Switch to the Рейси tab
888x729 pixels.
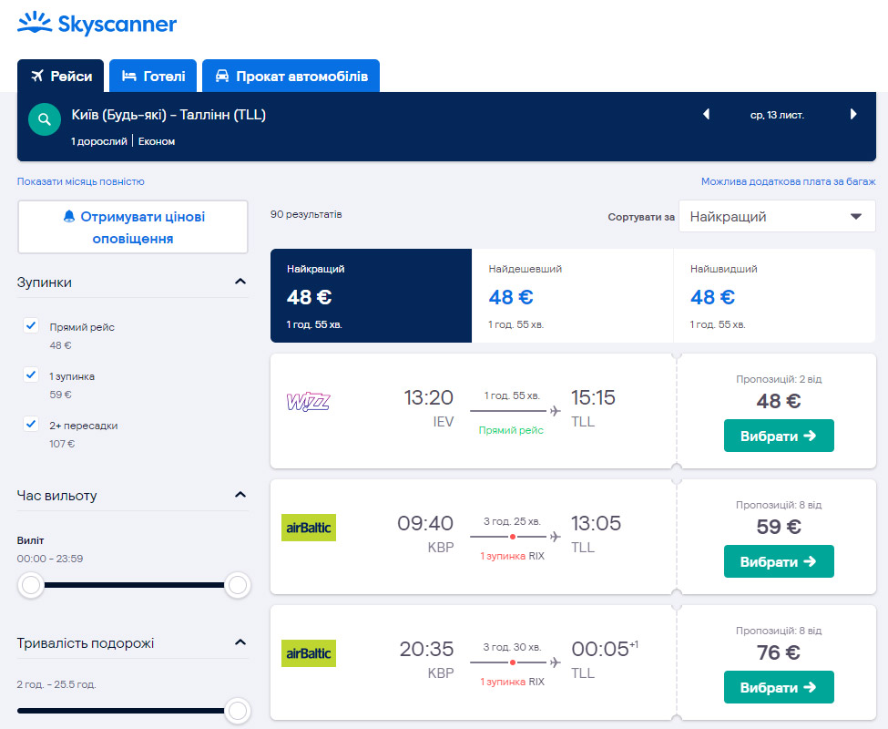tap(61, 76)
